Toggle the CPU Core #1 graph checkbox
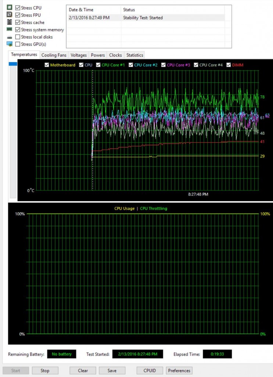 pyautogui.click(x=98, y=65)
